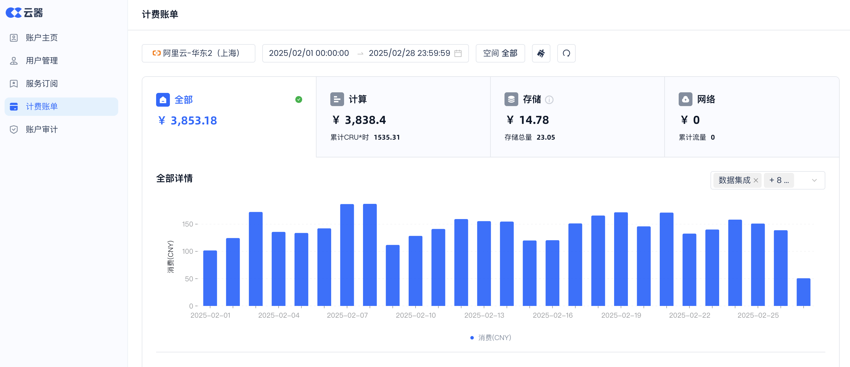Click the refresh icon button

point(566,53)
